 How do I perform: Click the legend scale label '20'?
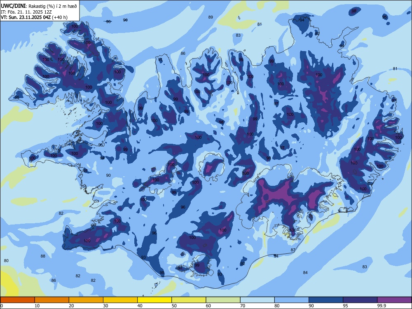pyautogui.click(x=71, y=306)
